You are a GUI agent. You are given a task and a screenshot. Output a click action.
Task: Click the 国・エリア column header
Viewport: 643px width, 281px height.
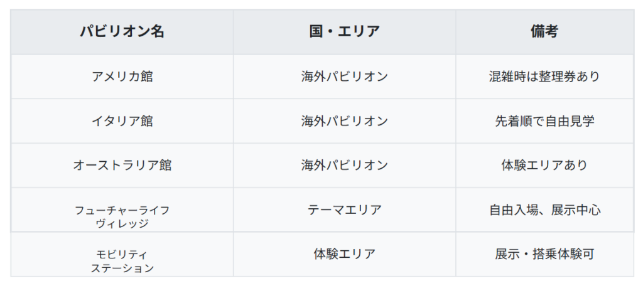[345, 32]
